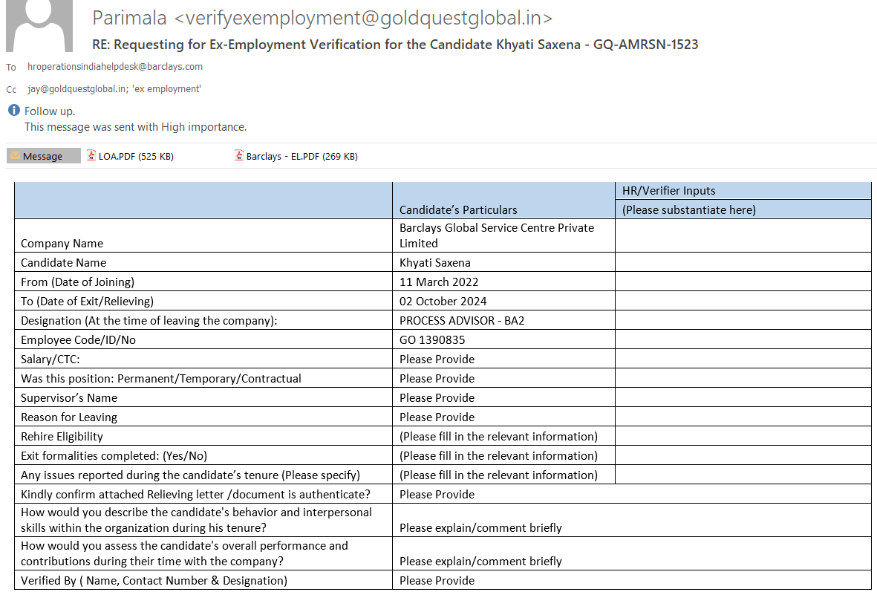Click 'Please explain/comment briefly' for behavior question
The width and height of the screenshot is (877, 592).
tap(480, 527)
